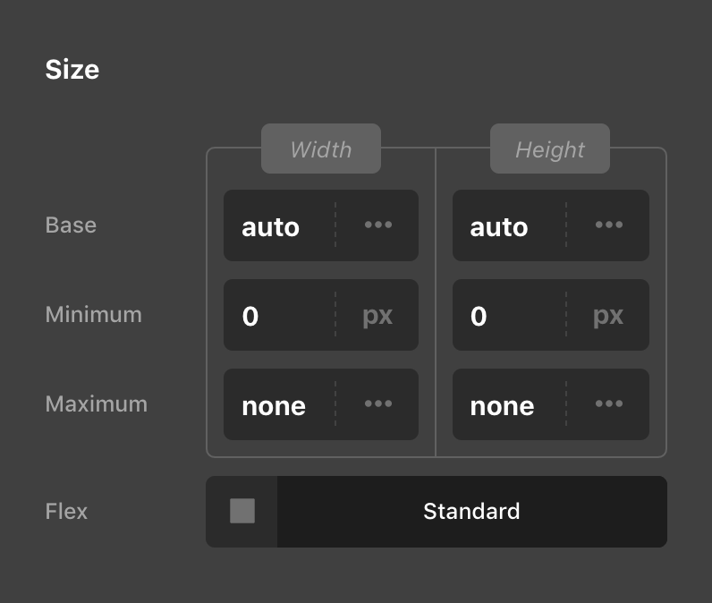Click the Minimum Width 0 value field

pos(277,316)
